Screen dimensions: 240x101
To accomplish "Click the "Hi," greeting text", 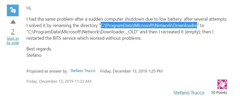I will point(29,8).
